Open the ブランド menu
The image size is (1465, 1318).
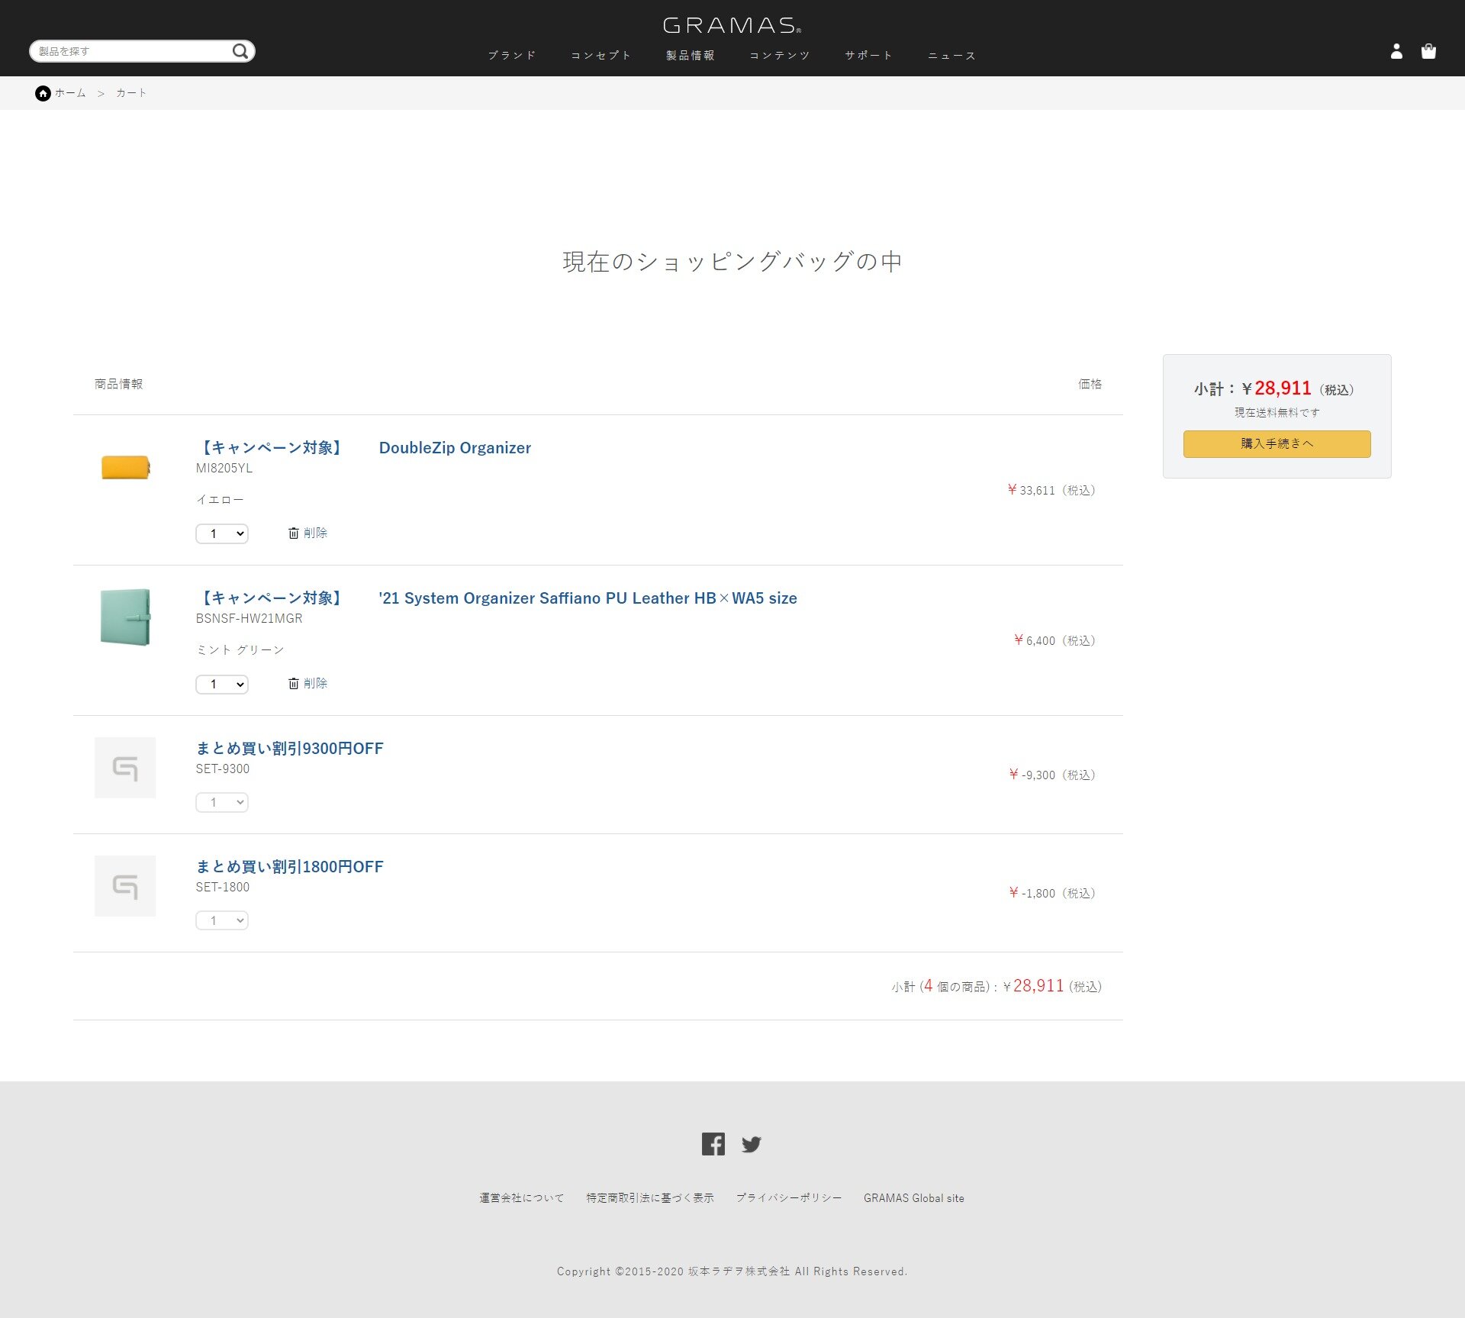point(512,55)
